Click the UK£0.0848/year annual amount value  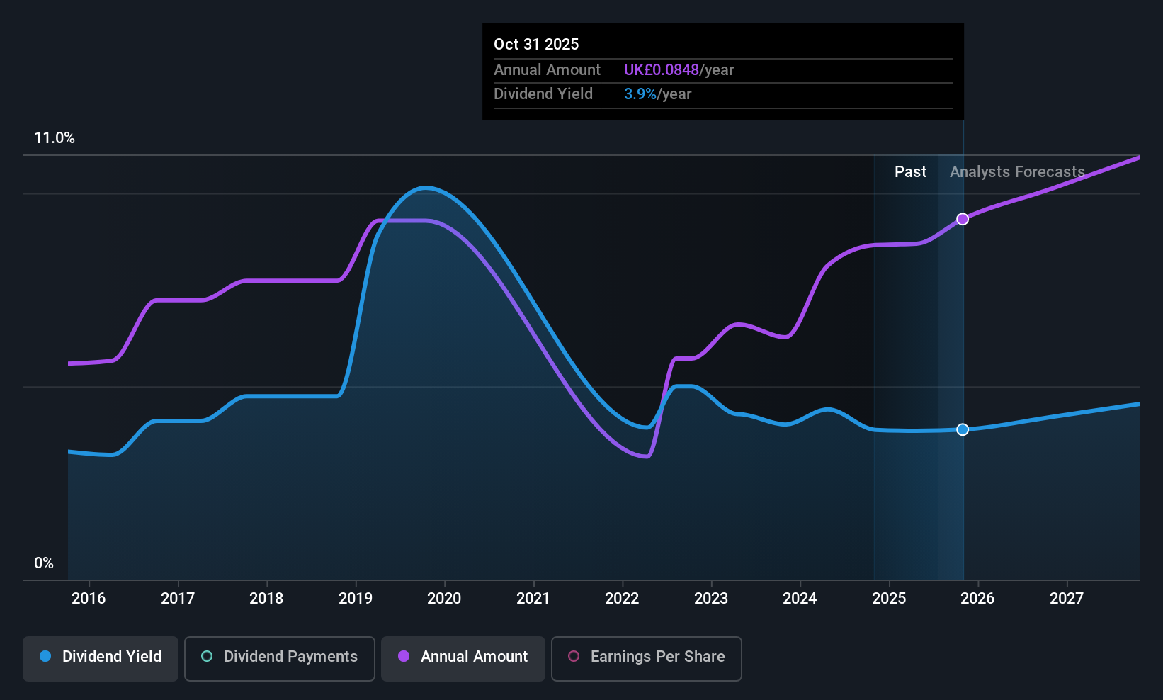pyautogui.click(x=679, y=70)
